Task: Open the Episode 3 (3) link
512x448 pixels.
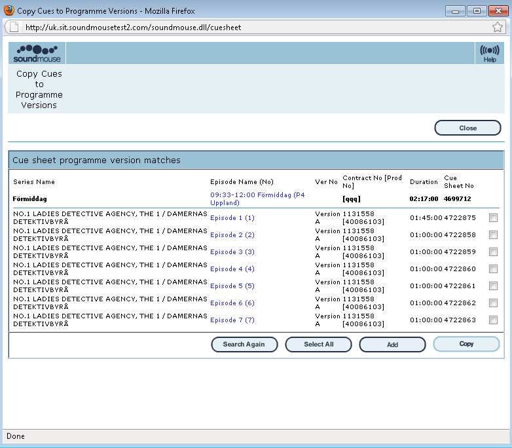Action: (x=232, y=252)
